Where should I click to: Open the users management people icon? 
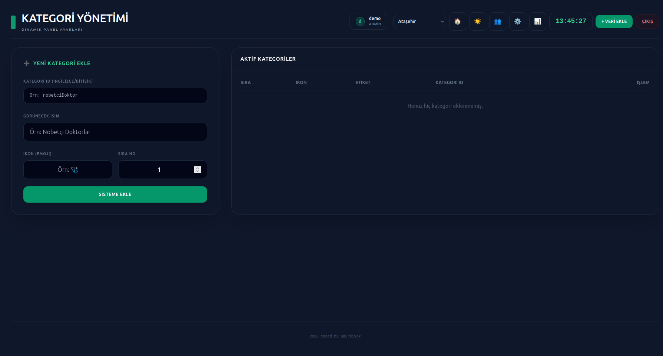pos(497,21)
